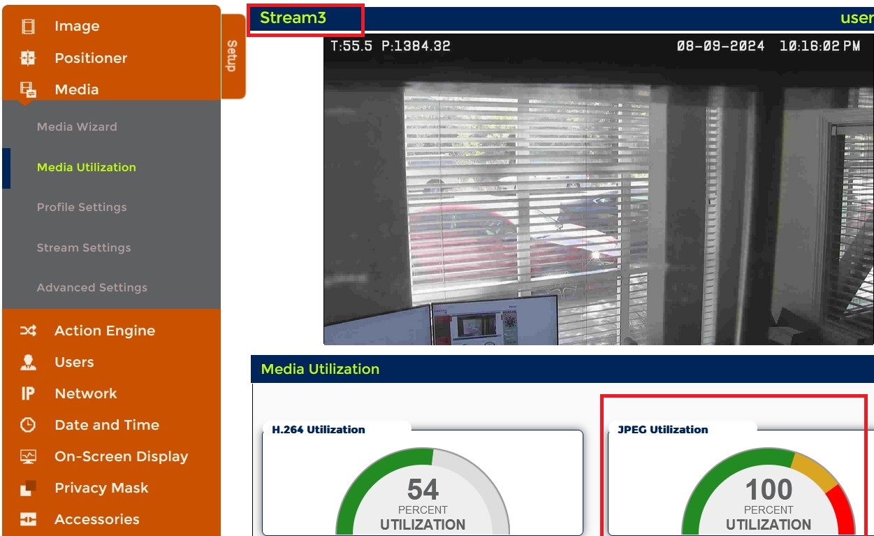Image resolution: width=874 pixels, height=536 pixels.
Task: Open Action Engine via its shuffle icon
Action: 28,331
